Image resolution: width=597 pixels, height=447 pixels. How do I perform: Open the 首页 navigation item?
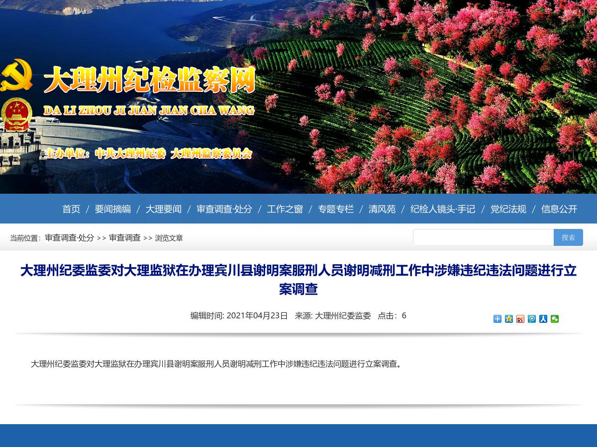pos(71,209)
